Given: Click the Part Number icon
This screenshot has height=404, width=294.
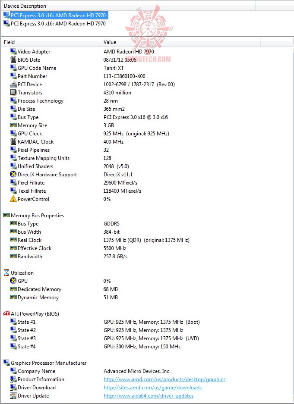Looking at the screenshot, I should 13,76.
